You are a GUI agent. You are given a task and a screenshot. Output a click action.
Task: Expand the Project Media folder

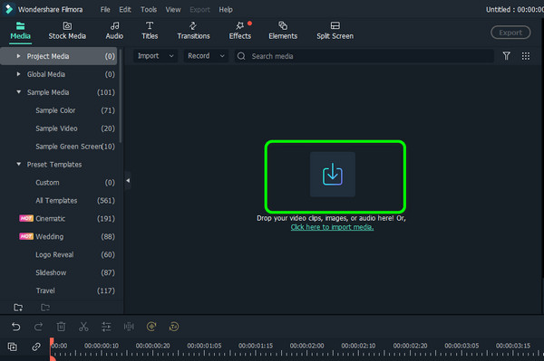tap(18, 56)
